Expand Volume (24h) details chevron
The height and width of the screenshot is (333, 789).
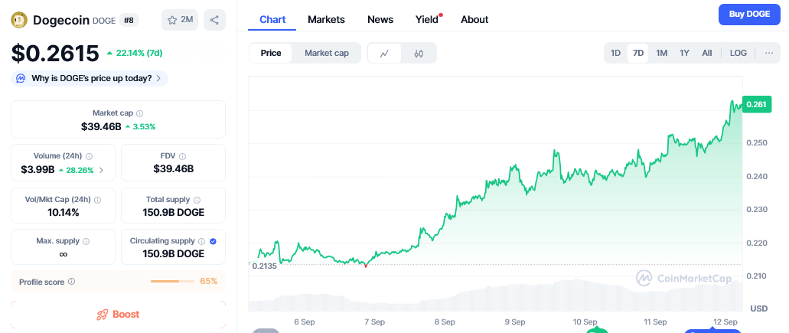click(101, 170)
